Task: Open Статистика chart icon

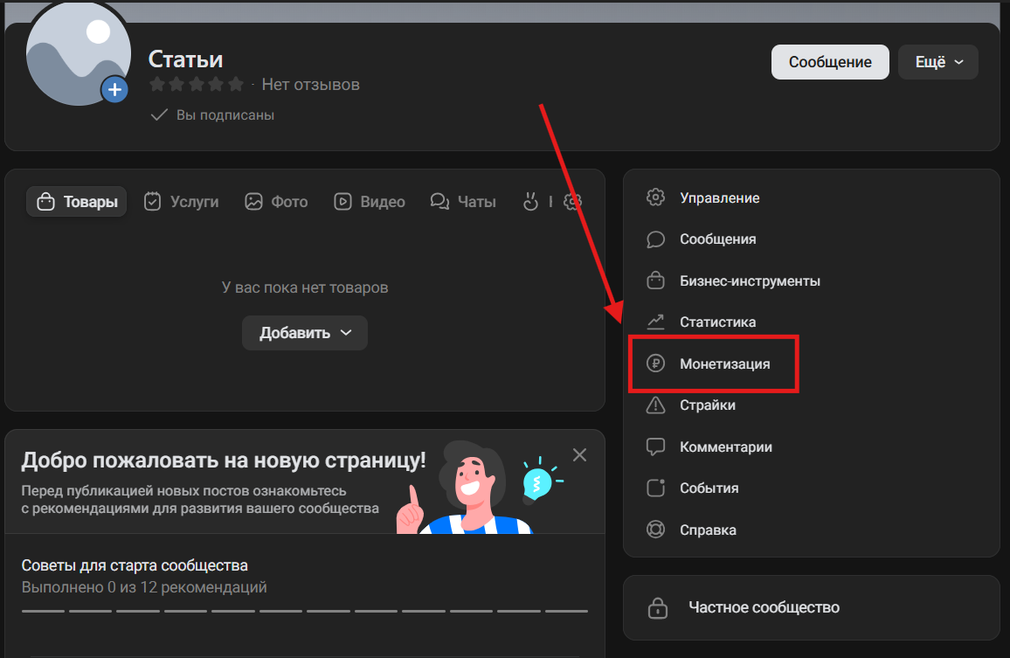Action: point(655,322)
